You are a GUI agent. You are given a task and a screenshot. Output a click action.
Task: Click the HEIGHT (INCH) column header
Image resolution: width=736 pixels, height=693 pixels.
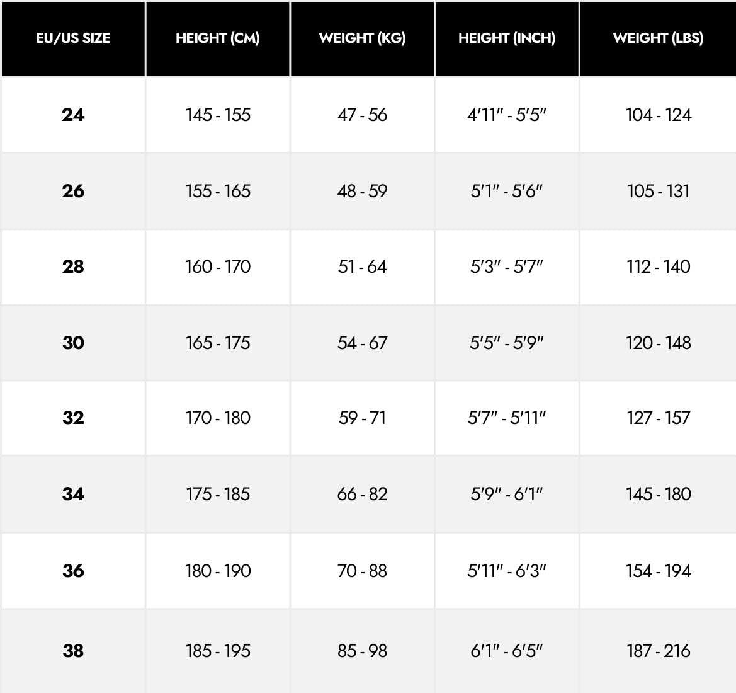point(507,38)
